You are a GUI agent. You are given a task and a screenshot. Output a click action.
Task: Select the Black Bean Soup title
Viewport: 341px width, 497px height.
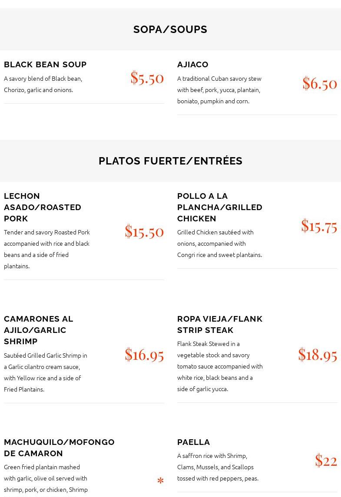(x=45, y=64)
